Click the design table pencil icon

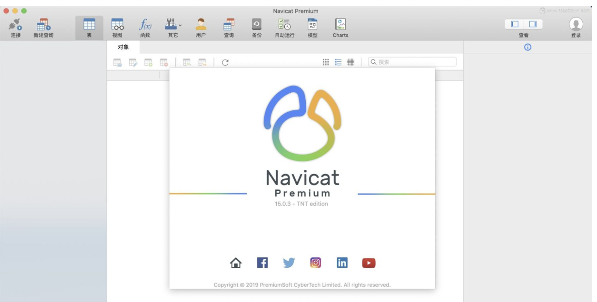(x=133, y=62)
